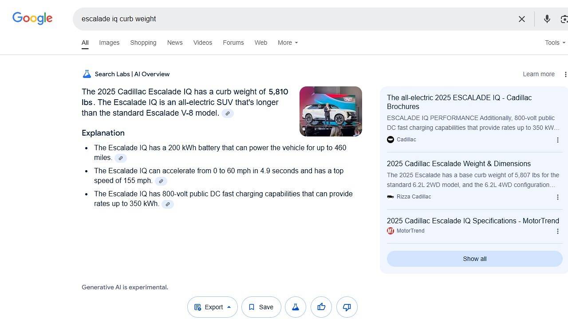
Task: Switch to the Shopping tab
Action: click(143, 43)
